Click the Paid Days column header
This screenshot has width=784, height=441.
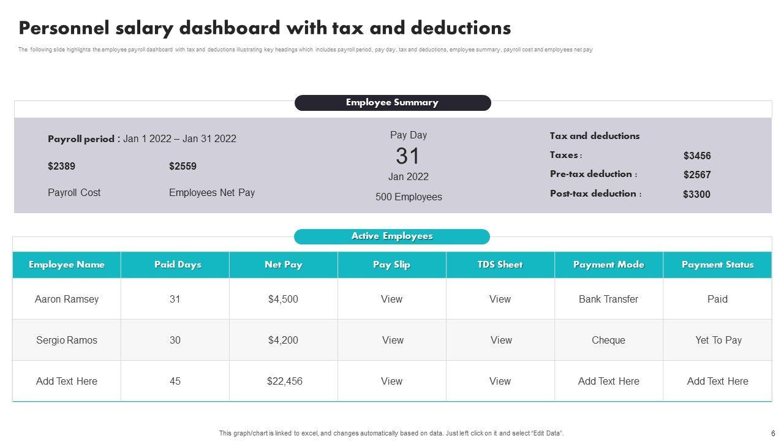click(x=178, y=265)
